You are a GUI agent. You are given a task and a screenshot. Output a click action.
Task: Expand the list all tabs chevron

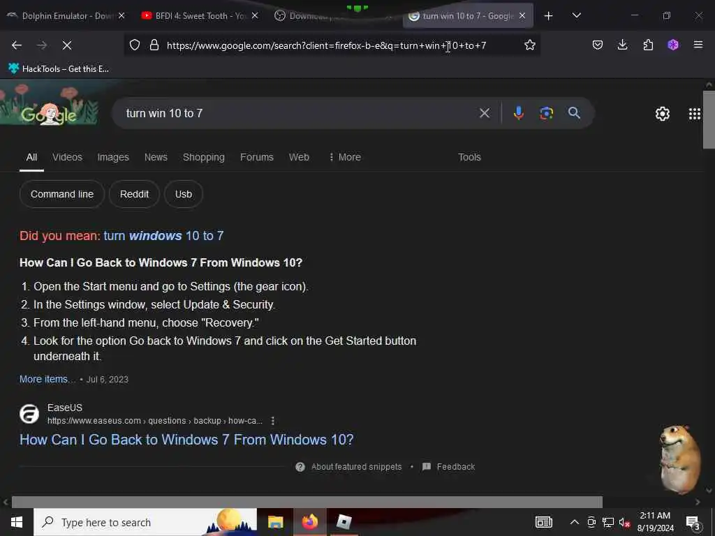(x=576, y=15)
